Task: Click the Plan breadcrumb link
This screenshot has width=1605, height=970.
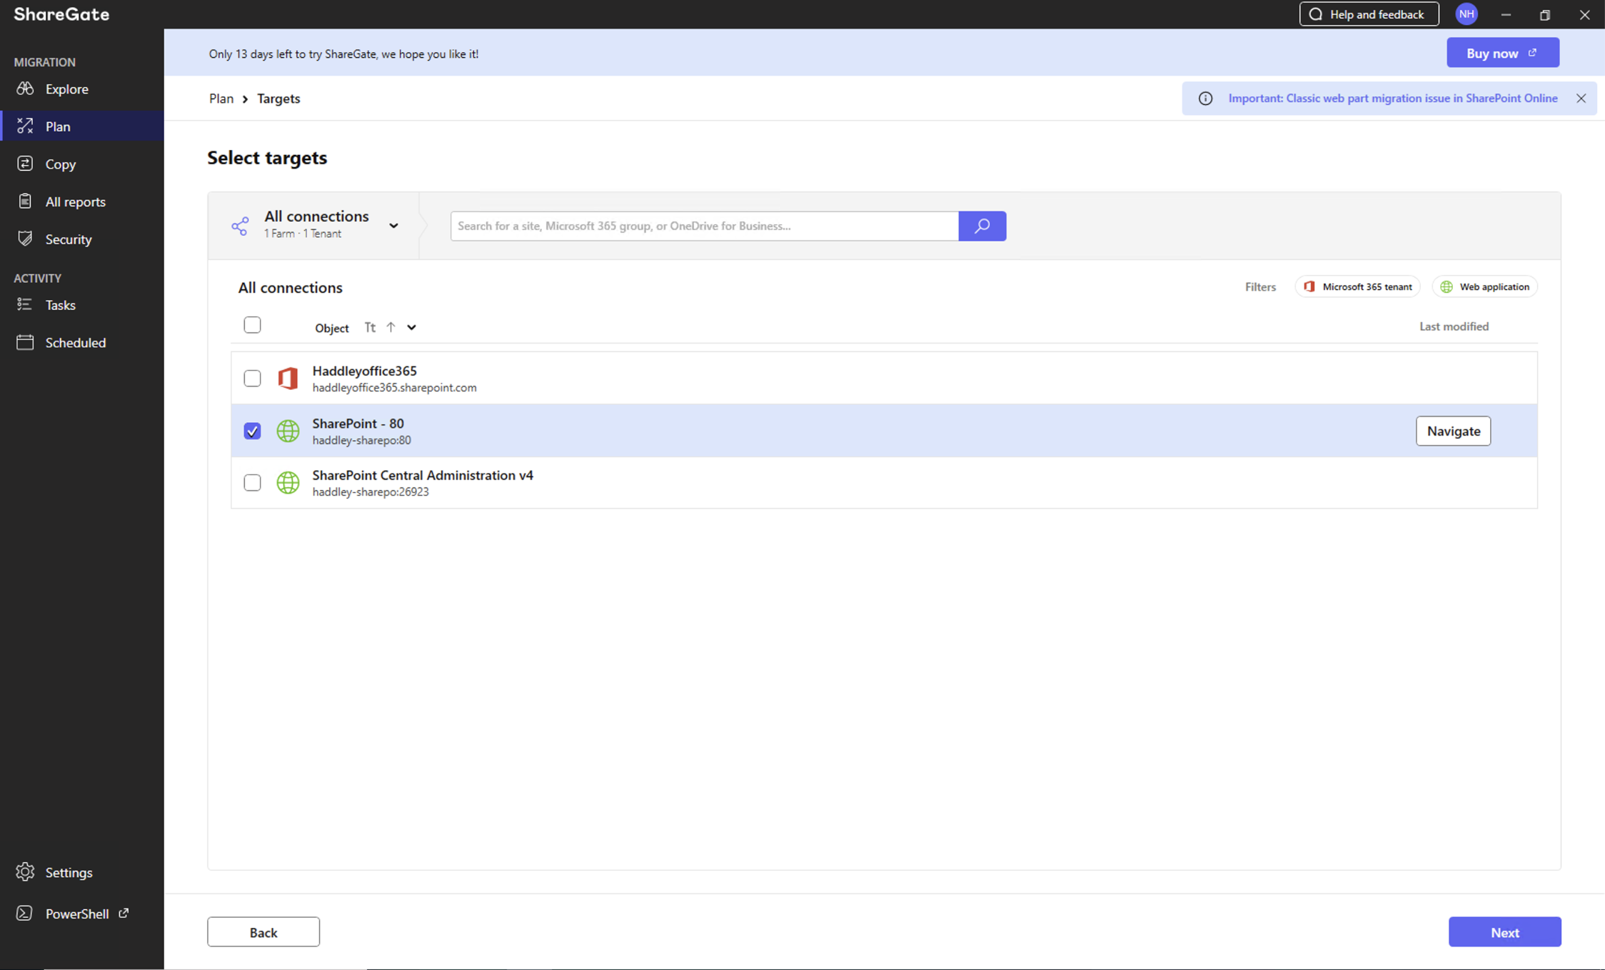Action: pos(221,99)
